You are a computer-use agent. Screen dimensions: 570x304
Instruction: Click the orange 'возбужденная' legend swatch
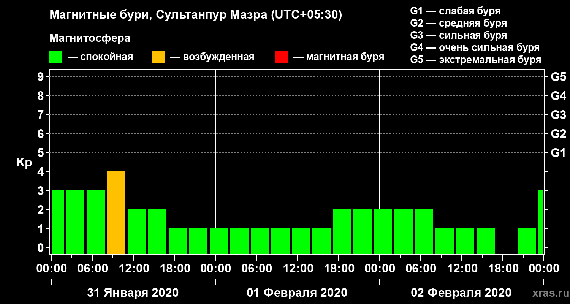tap(158, 57)
